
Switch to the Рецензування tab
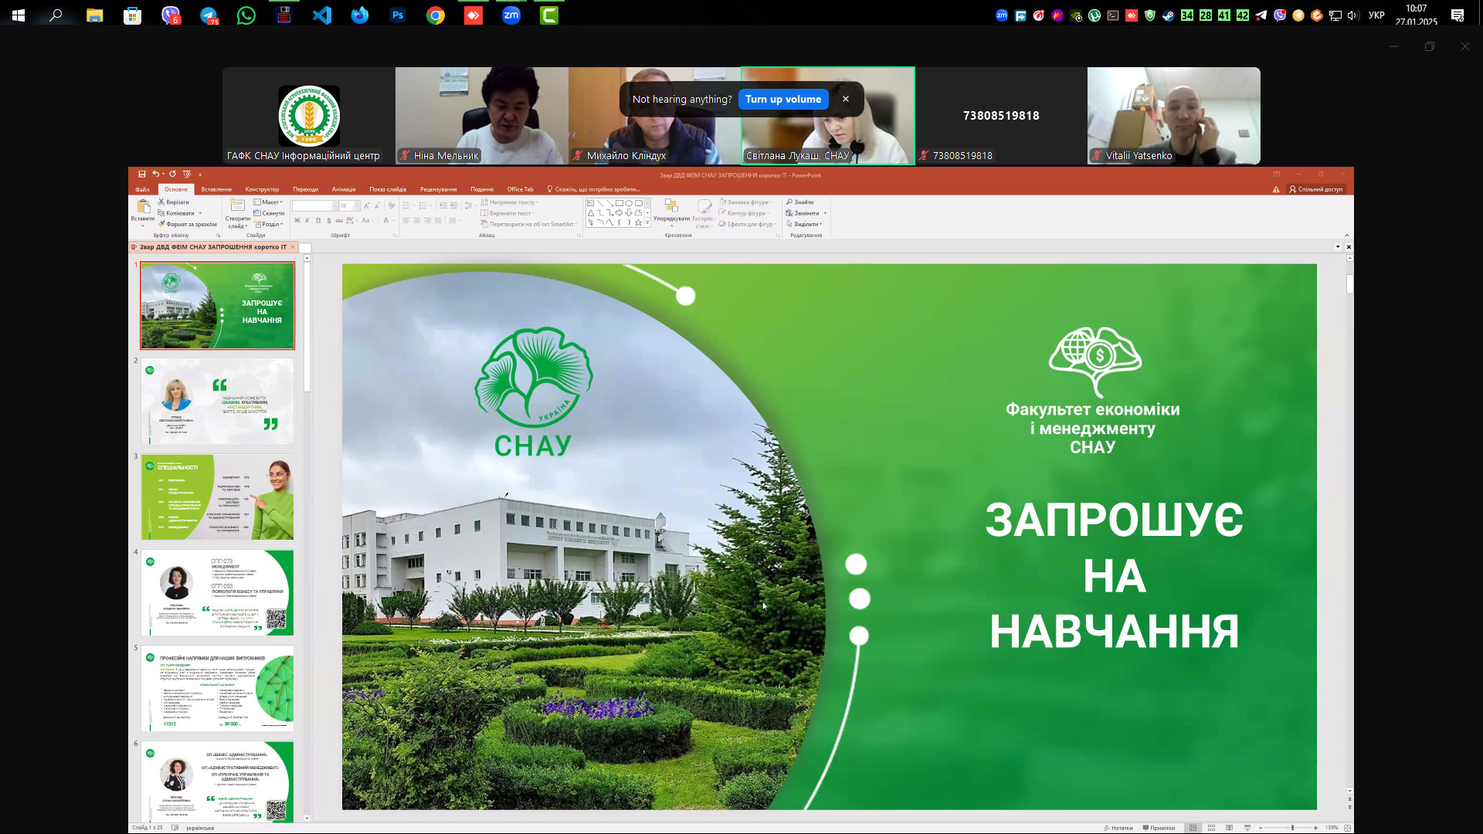pos(439,189)
